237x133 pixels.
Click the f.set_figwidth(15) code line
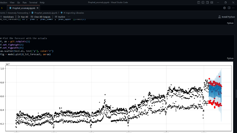[x=12, y=48]
